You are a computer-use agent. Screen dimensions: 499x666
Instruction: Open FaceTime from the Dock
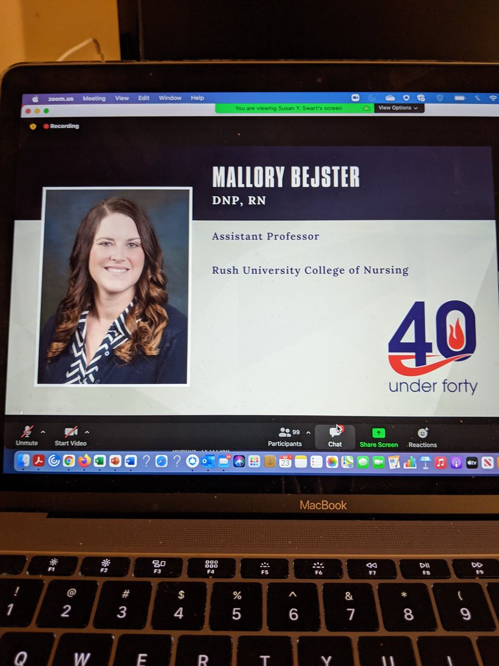tap(379, 461)
